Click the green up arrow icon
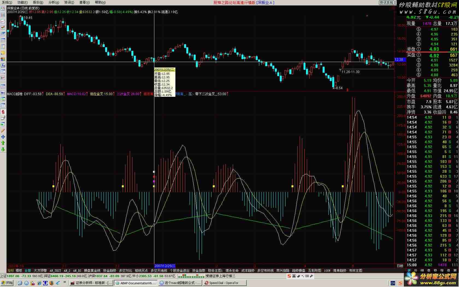Viewport: 459px width, 287px height. pyautogui.click(x=3, y=143)
